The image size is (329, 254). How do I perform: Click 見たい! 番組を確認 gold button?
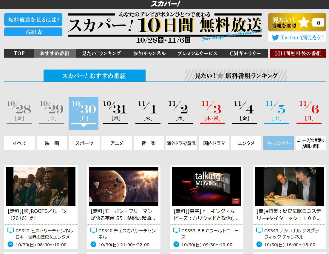(297, 22)
